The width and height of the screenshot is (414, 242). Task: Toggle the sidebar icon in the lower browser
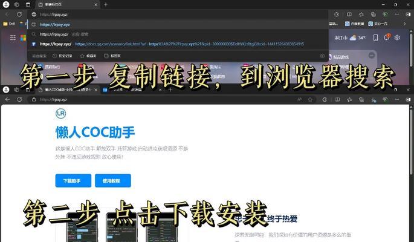408,100
